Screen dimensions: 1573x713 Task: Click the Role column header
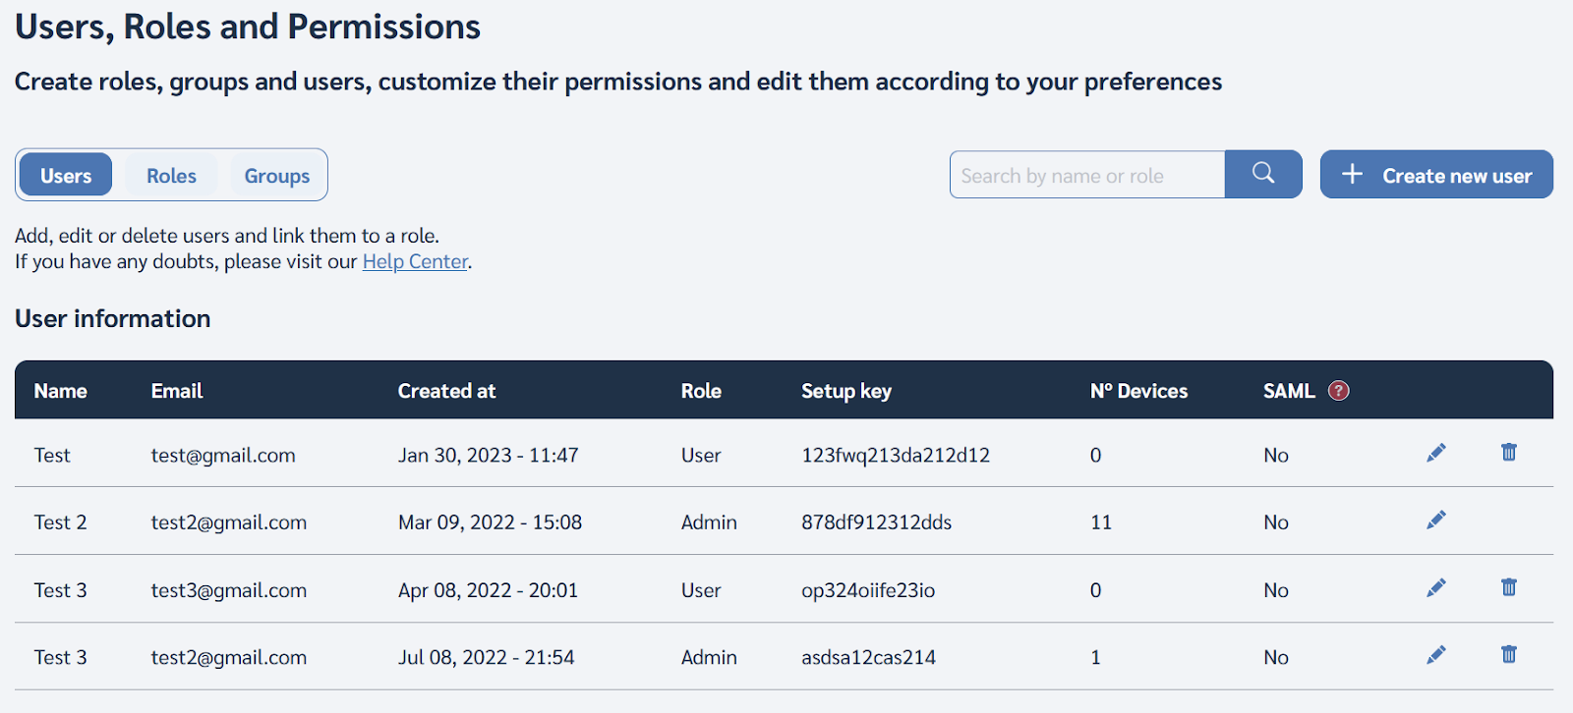point(701,391)
